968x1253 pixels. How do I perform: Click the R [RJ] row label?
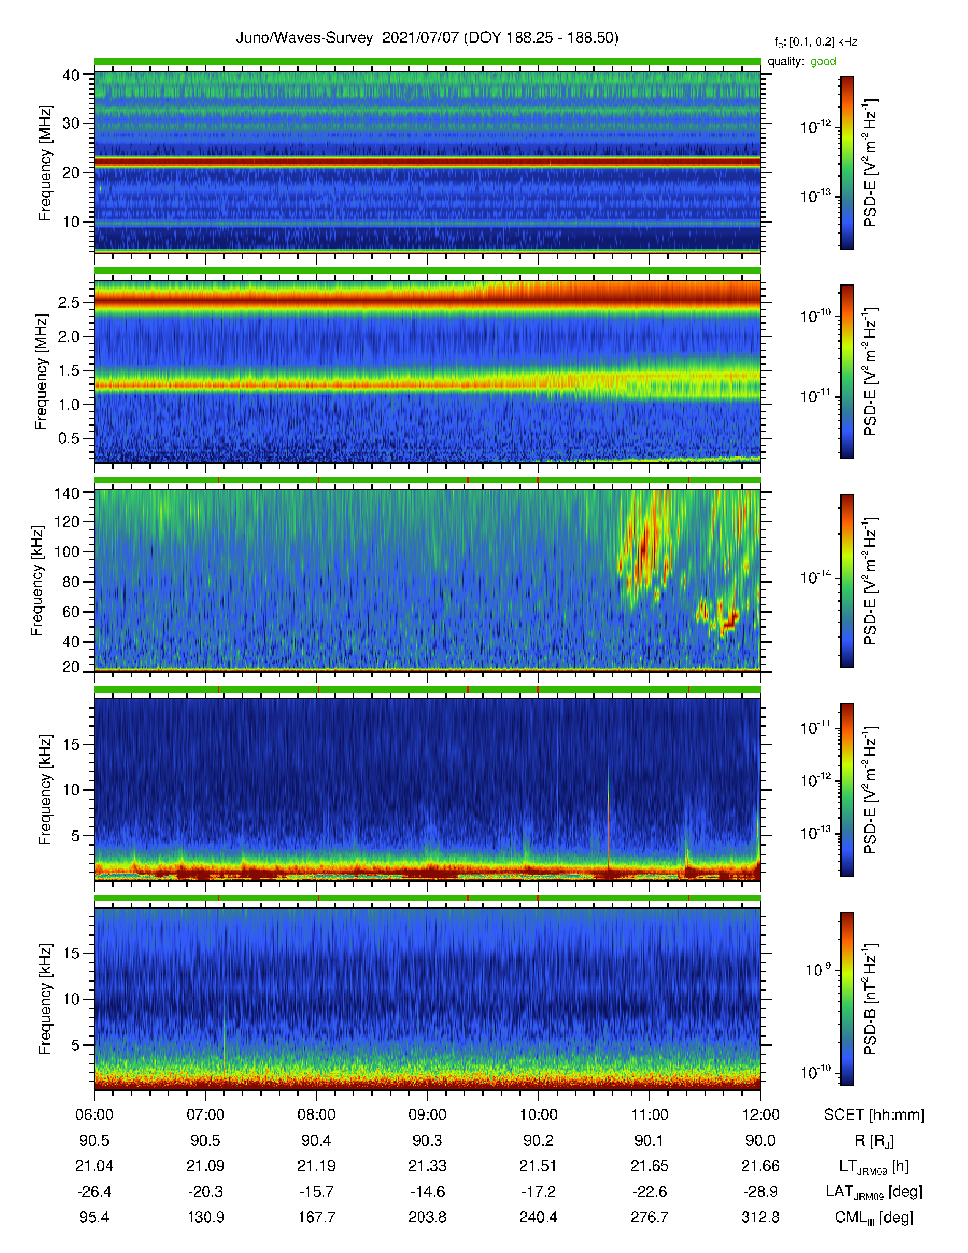[x=874, y=1141]
